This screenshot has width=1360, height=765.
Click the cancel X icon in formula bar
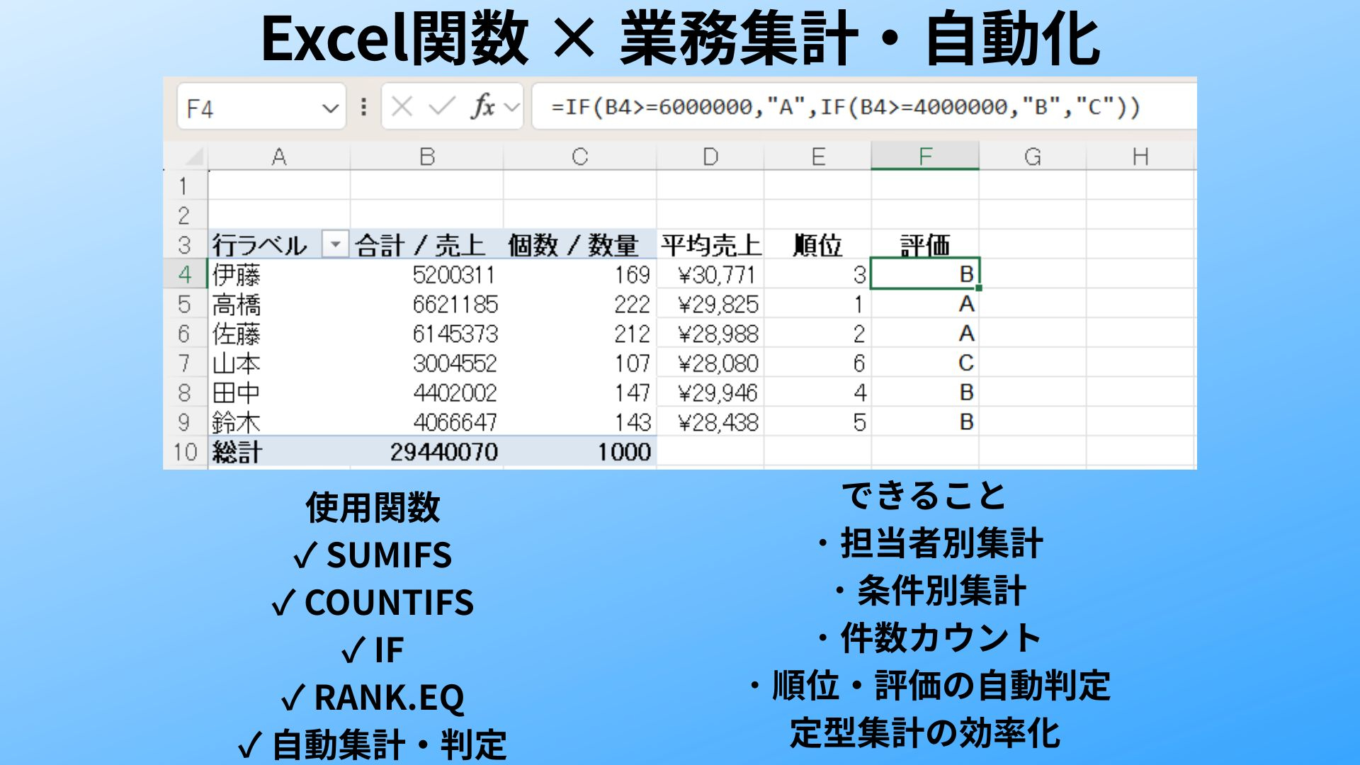point(402,107)
